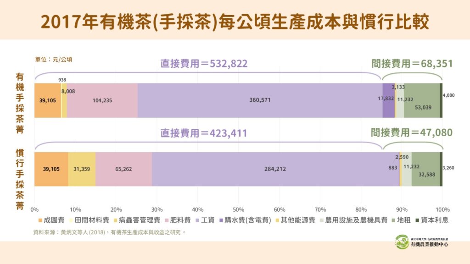Toggle the 其他能源費 legend entry

click(x=277, y=220)
